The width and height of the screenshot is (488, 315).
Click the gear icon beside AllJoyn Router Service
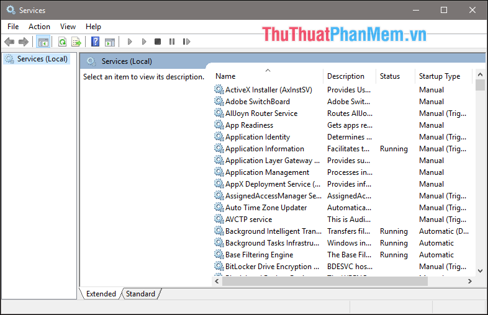[219, 113]
